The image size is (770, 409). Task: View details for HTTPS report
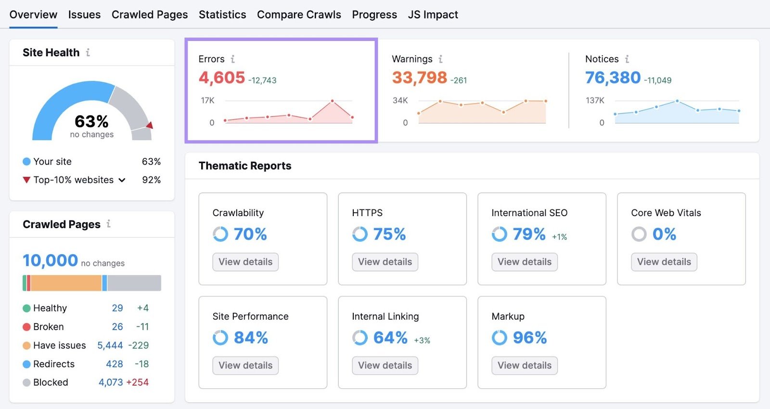(385, 262)
